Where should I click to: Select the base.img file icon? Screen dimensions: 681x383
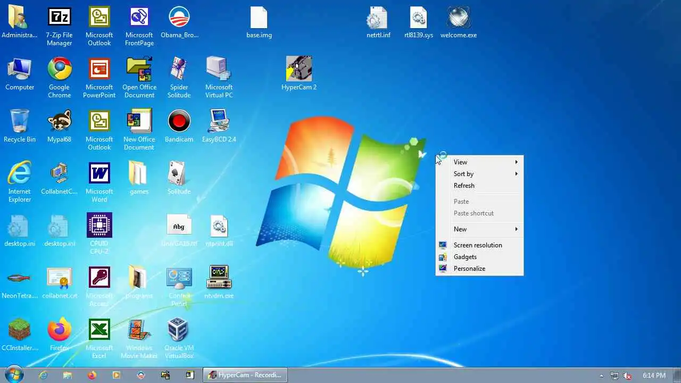259,22
